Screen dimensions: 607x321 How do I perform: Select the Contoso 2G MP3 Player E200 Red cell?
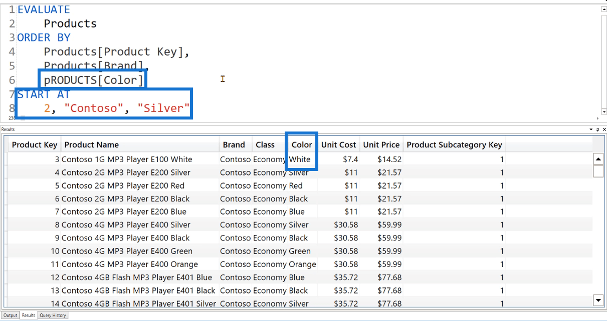(140, 185)
